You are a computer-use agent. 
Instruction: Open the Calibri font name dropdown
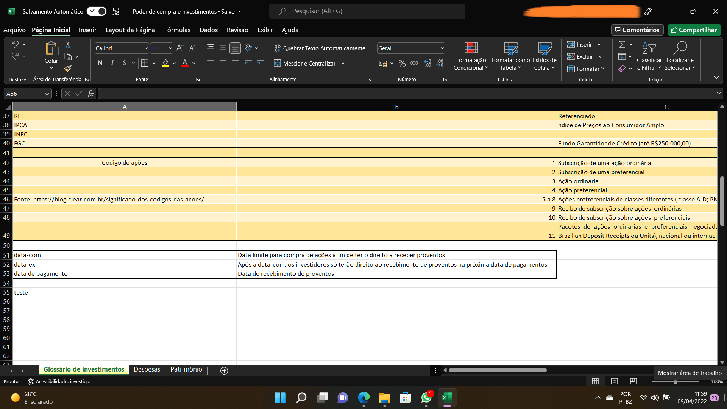(146, 48)
